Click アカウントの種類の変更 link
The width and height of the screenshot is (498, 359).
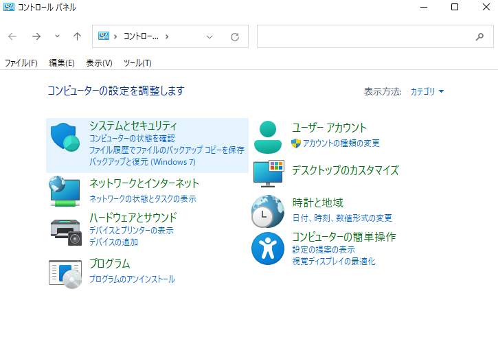click(x=341, y=143)
